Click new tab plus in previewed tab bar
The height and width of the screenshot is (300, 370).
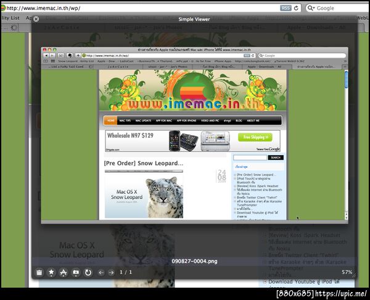tap(345, 67)
